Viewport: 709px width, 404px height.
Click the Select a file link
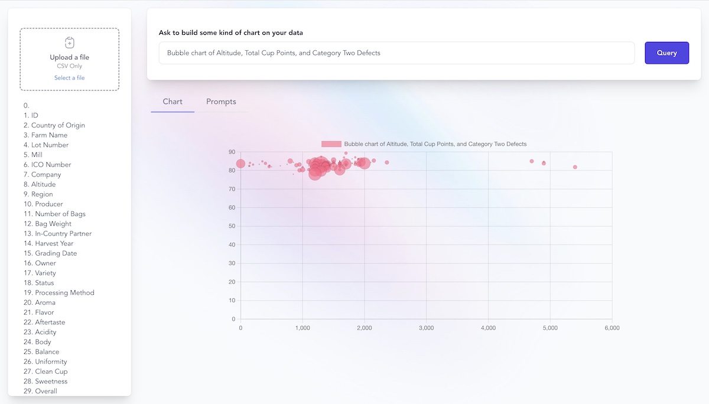tap(69, 78)
